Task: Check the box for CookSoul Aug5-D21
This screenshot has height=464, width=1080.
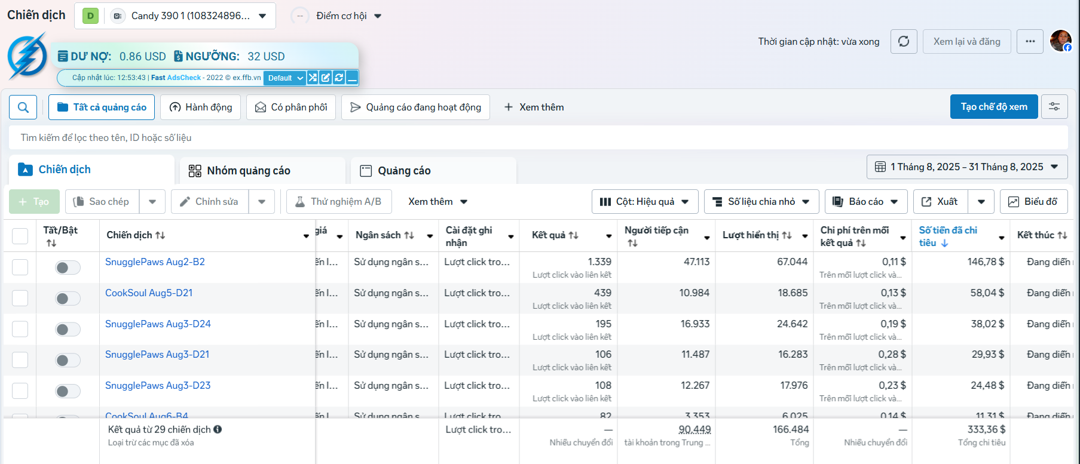Action: [20, 298]
